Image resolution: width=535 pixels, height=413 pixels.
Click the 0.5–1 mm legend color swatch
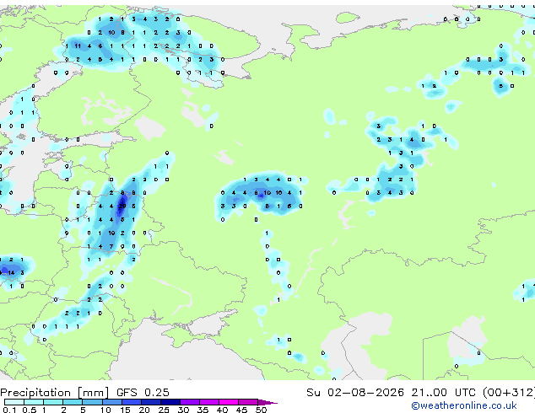34,402
